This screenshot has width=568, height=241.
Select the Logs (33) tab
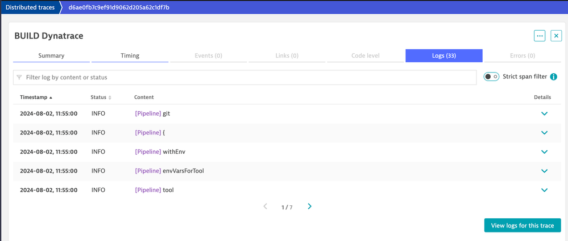(x=443, y=56)
